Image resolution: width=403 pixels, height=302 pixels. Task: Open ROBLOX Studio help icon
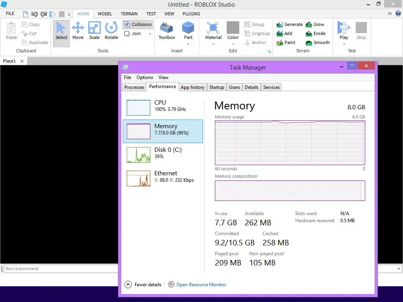(398, 14)
